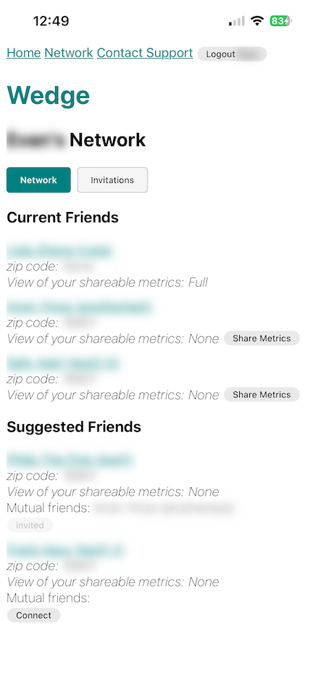Open the Home navigation link

(x=24, y=53)
